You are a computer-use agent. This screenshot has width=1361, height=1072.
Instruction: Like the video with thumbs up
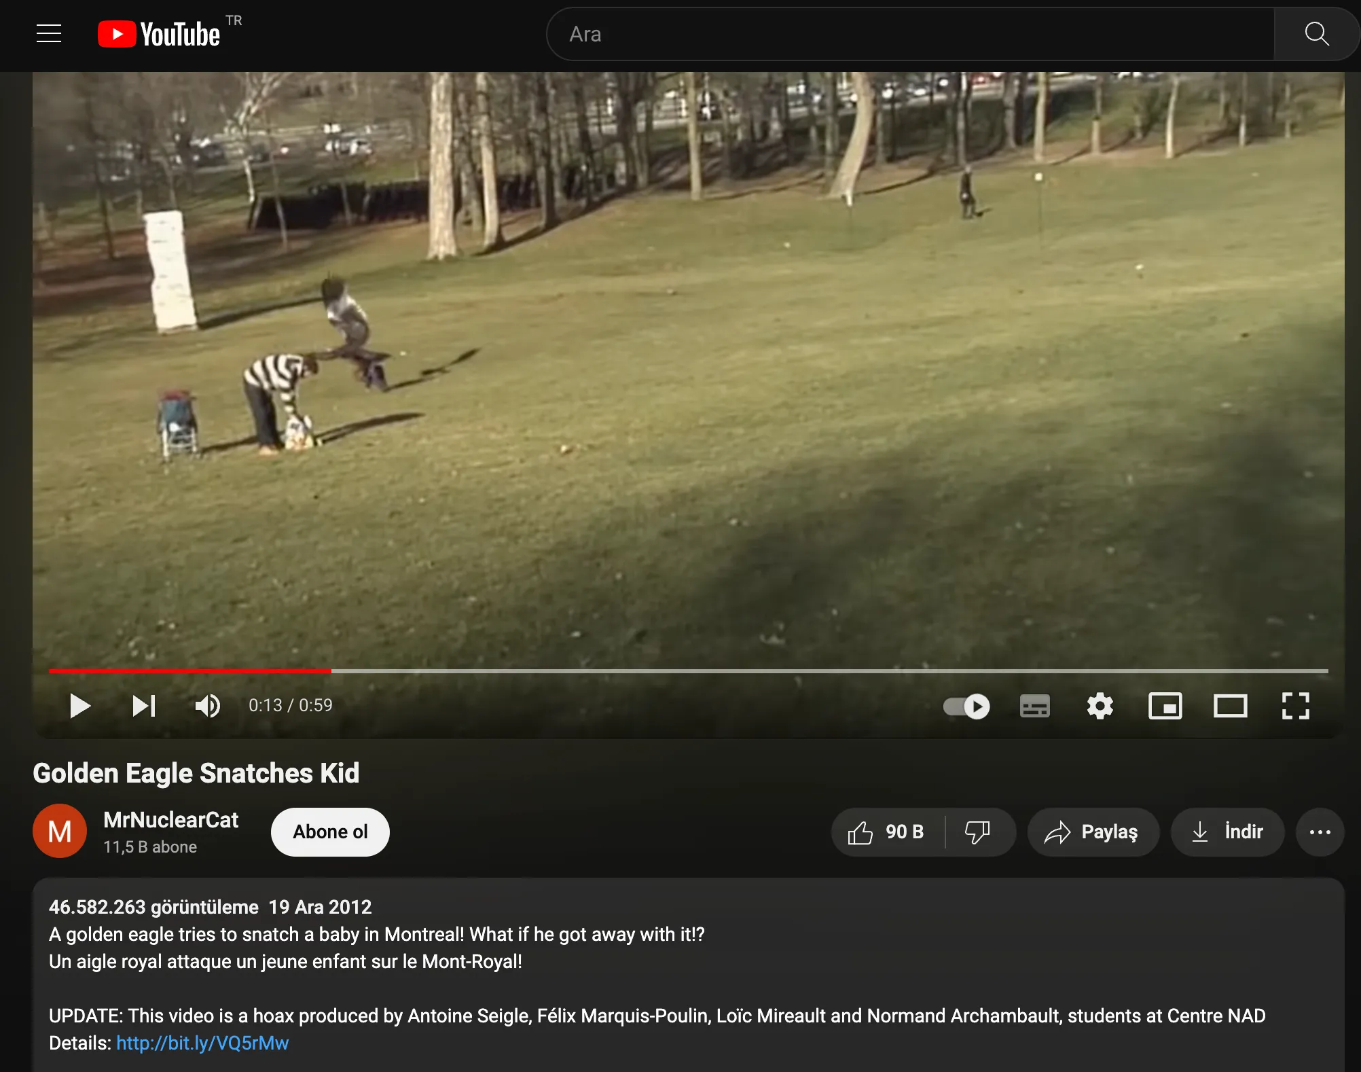coord(887,832)
